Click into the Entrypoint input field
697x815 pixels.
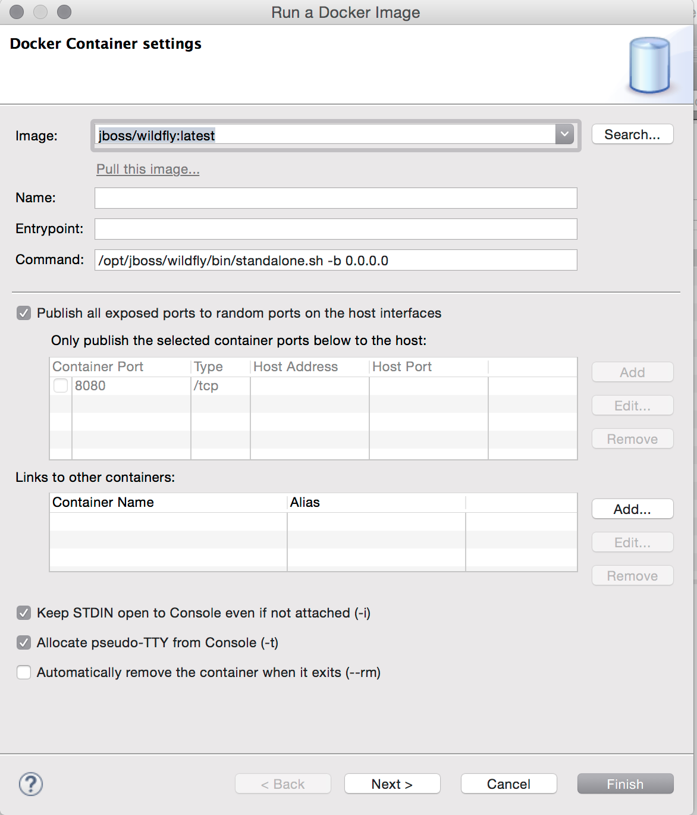click(x=335, y=229)
